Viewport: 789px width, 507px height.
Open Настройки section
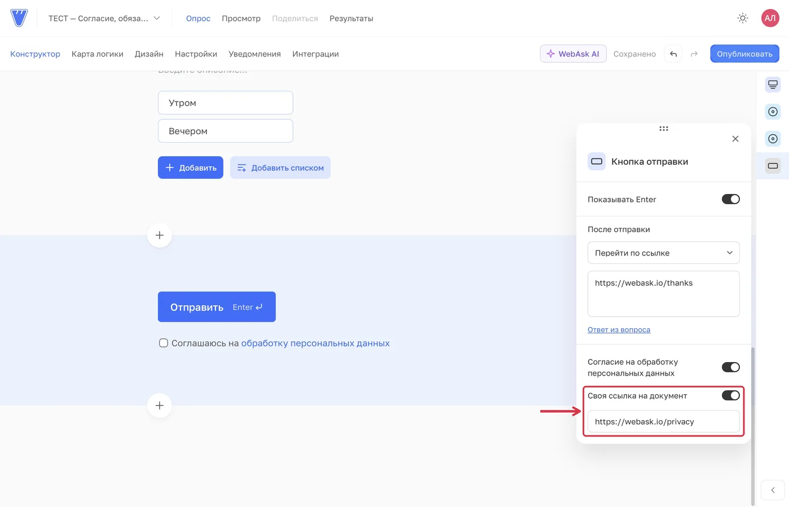tap(196, 54)
